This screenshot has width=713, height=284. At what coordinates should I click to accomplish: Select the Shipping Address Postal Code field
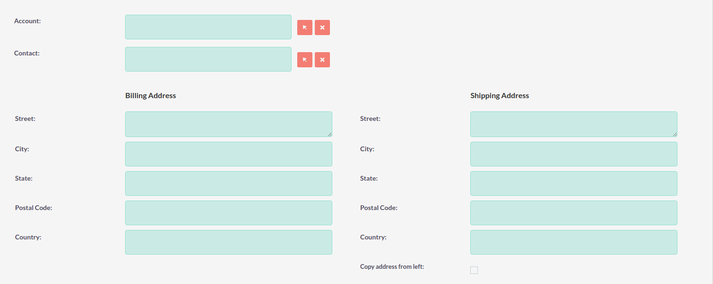tap(574, 212)
